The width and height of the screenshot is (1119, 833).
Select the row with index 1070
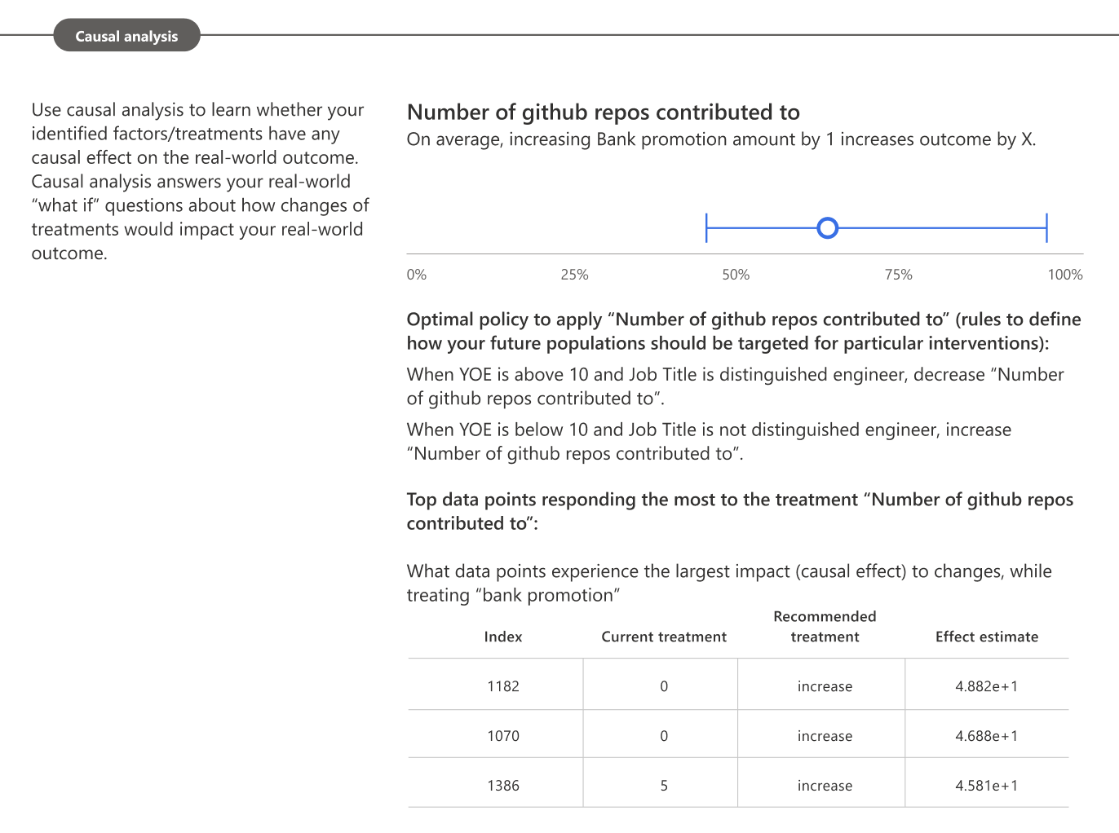502,736
